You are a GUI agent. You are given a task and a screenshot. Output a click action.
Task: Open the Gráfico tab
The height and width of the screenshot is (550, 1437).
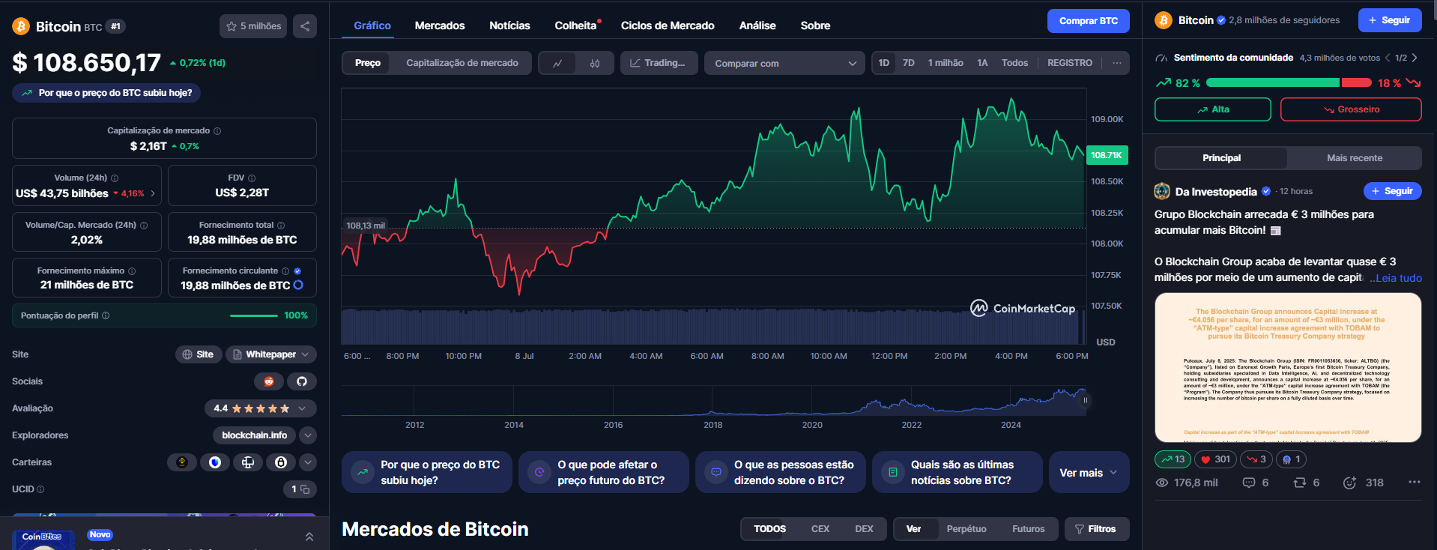[x=372, y=25]
